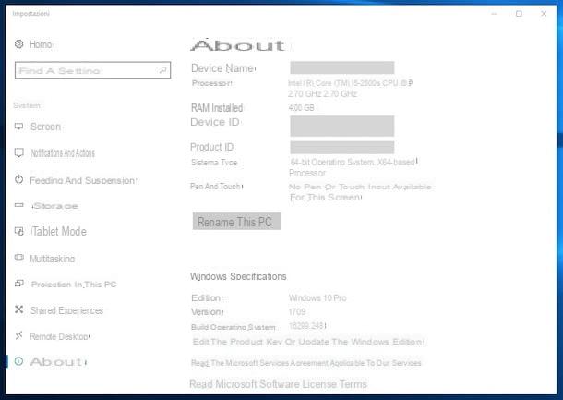The height and width of the screenshot is (400, 563).
Task: Click the Windows Specifications heading
Action: coord(238,276)
